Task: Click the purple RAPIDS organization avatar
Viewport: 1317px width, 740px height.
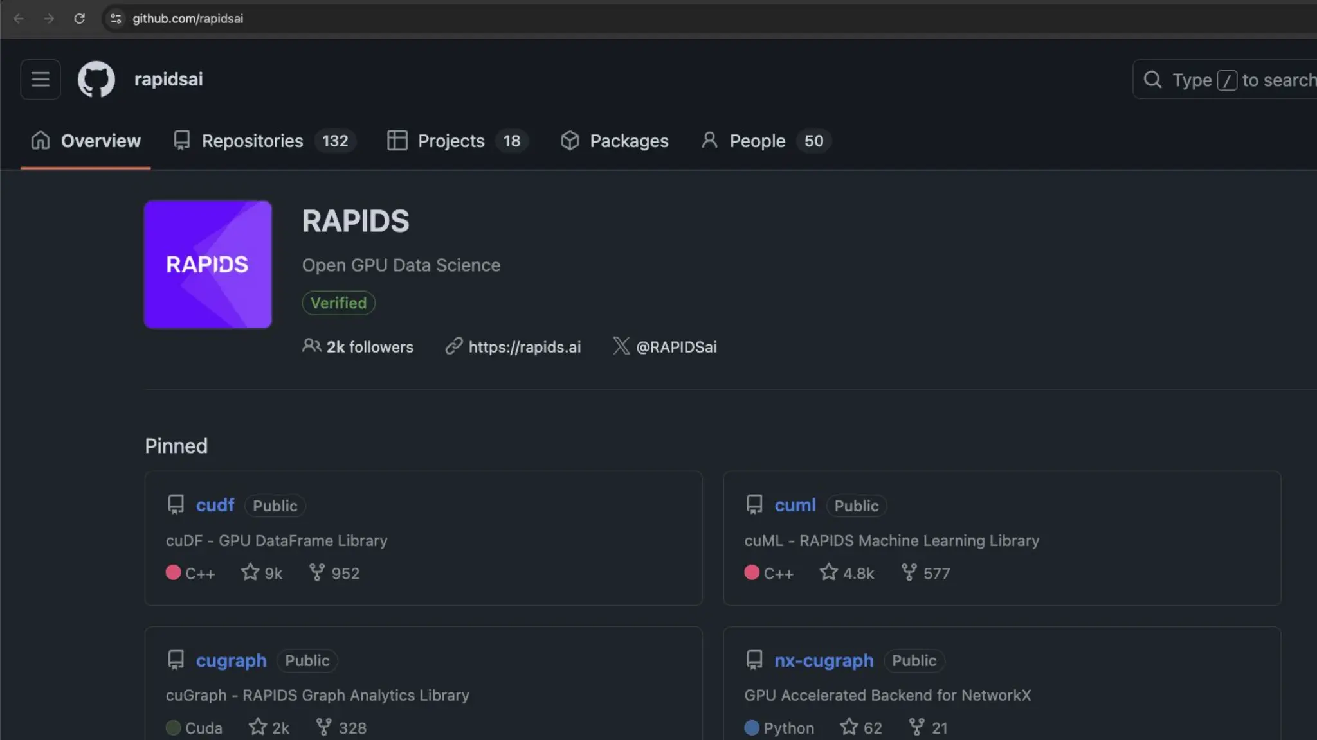Action: [208, 265]
